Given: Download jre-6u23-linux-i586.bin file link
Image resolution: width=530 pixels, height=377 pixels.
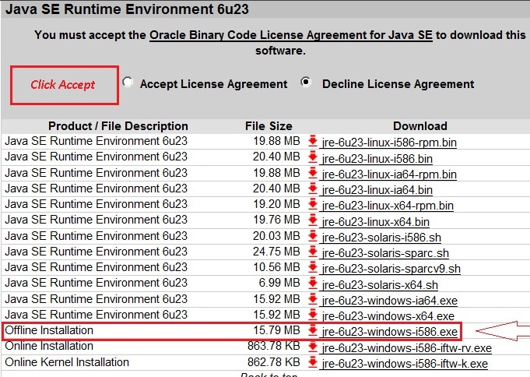Looking at the screenshot, I should coord(377,158).
